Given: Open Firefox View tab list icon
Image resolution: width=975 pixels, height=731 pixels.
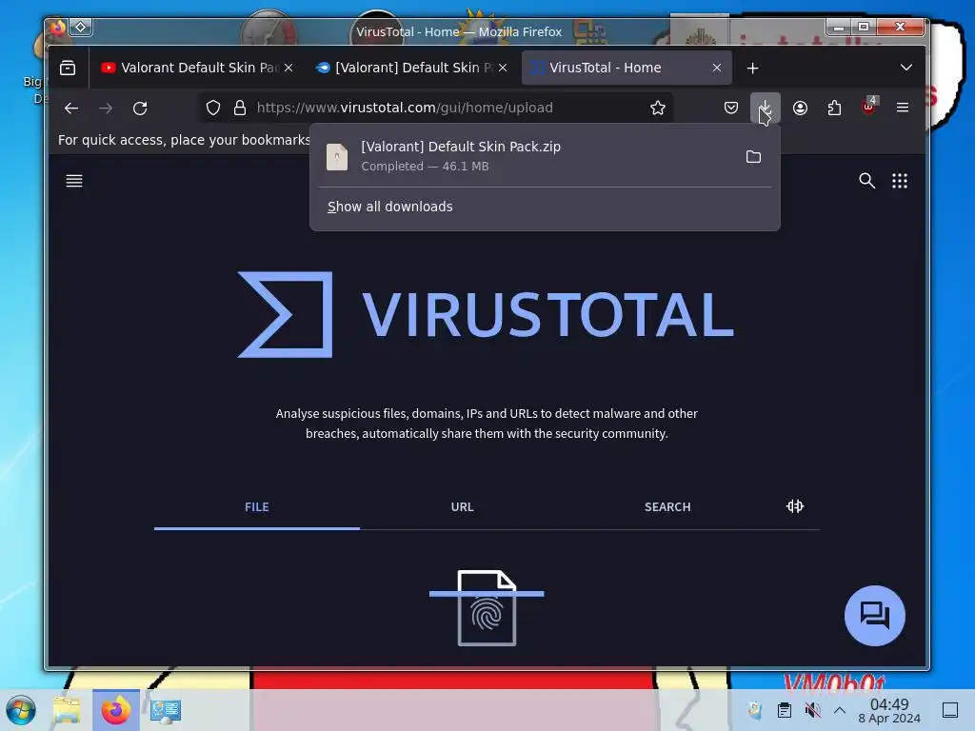Looking at the screenshot, I should tap(68, 68).
